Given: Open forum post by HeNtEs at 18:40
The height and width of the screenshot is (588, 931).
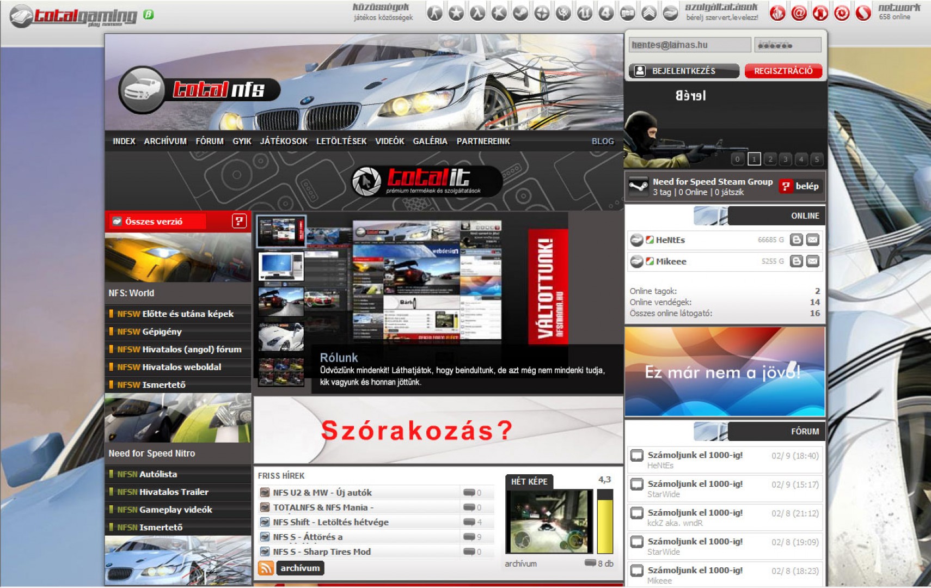Looking at the screenshot, I should pyautogui.click(x=725, y=460).
